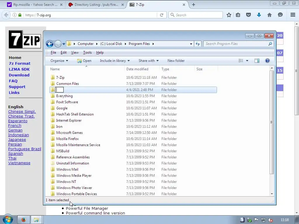Select Mozilla Maintenance Service folder
The width and height of the screenshot is (299, 224).
coord(78,145)
